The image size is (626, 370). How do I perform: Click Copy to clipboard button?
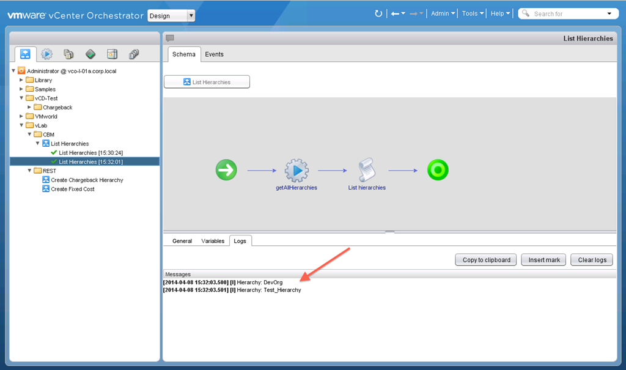click(x=486, y=260)
